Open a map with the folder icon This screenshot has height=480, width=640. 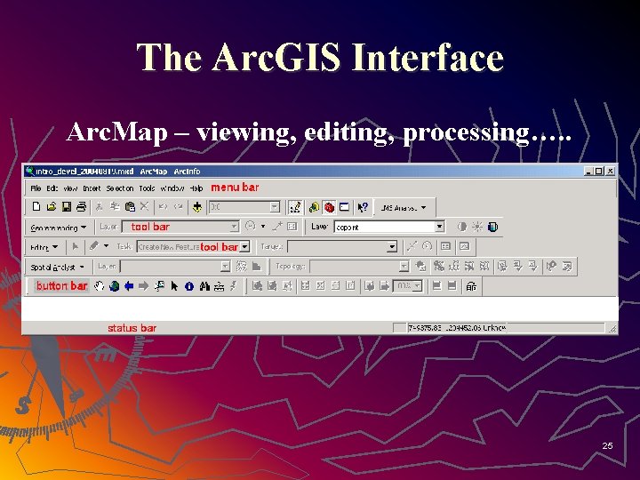52,207
